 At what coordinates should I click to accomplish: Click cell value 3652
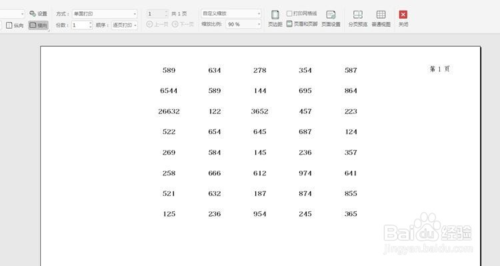[x=259, y=111]
